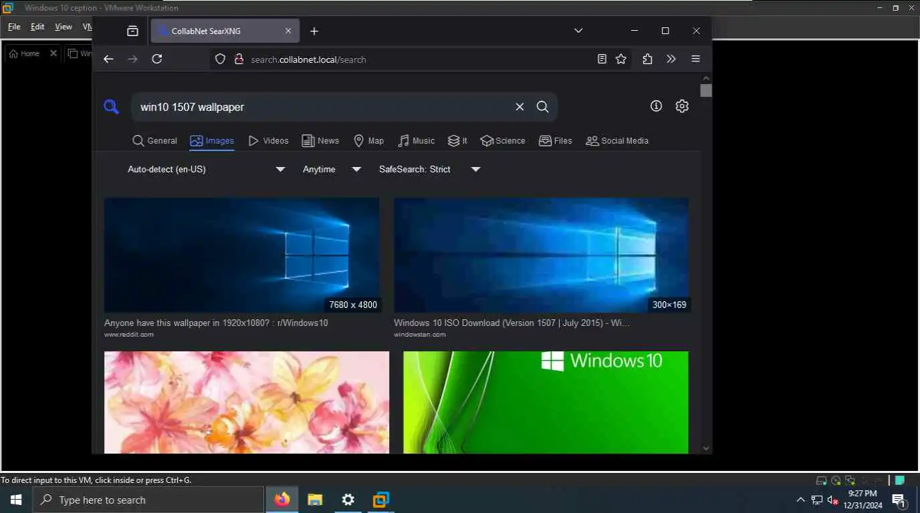View site security padlock info
Image resolution: width=920 pixels, height=513 pixels.
(239, 59)
